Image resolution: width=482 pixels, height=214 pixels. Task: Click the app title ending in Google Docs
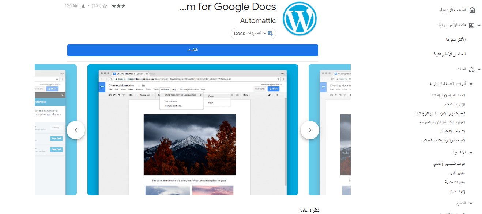[228, 7]
